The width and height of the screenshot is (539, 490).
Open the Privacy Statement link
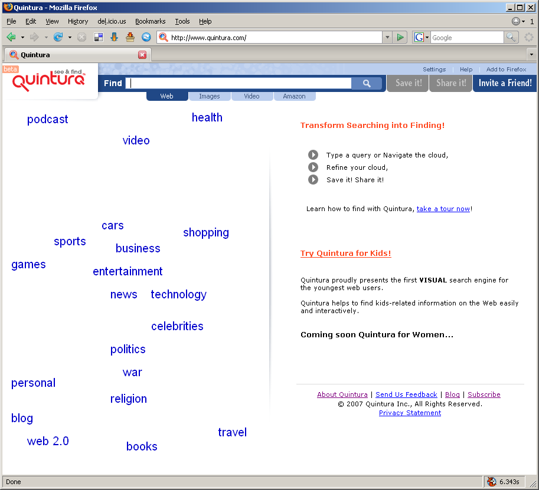coord(410,413)
